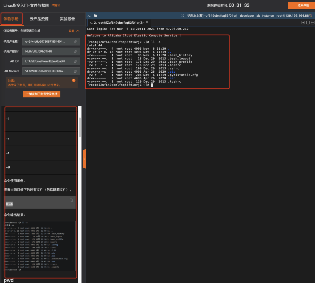This screenshot has width=315, height=283.
Task: Switch to the 实验报告 tab
Action: (x=67, y=19)
